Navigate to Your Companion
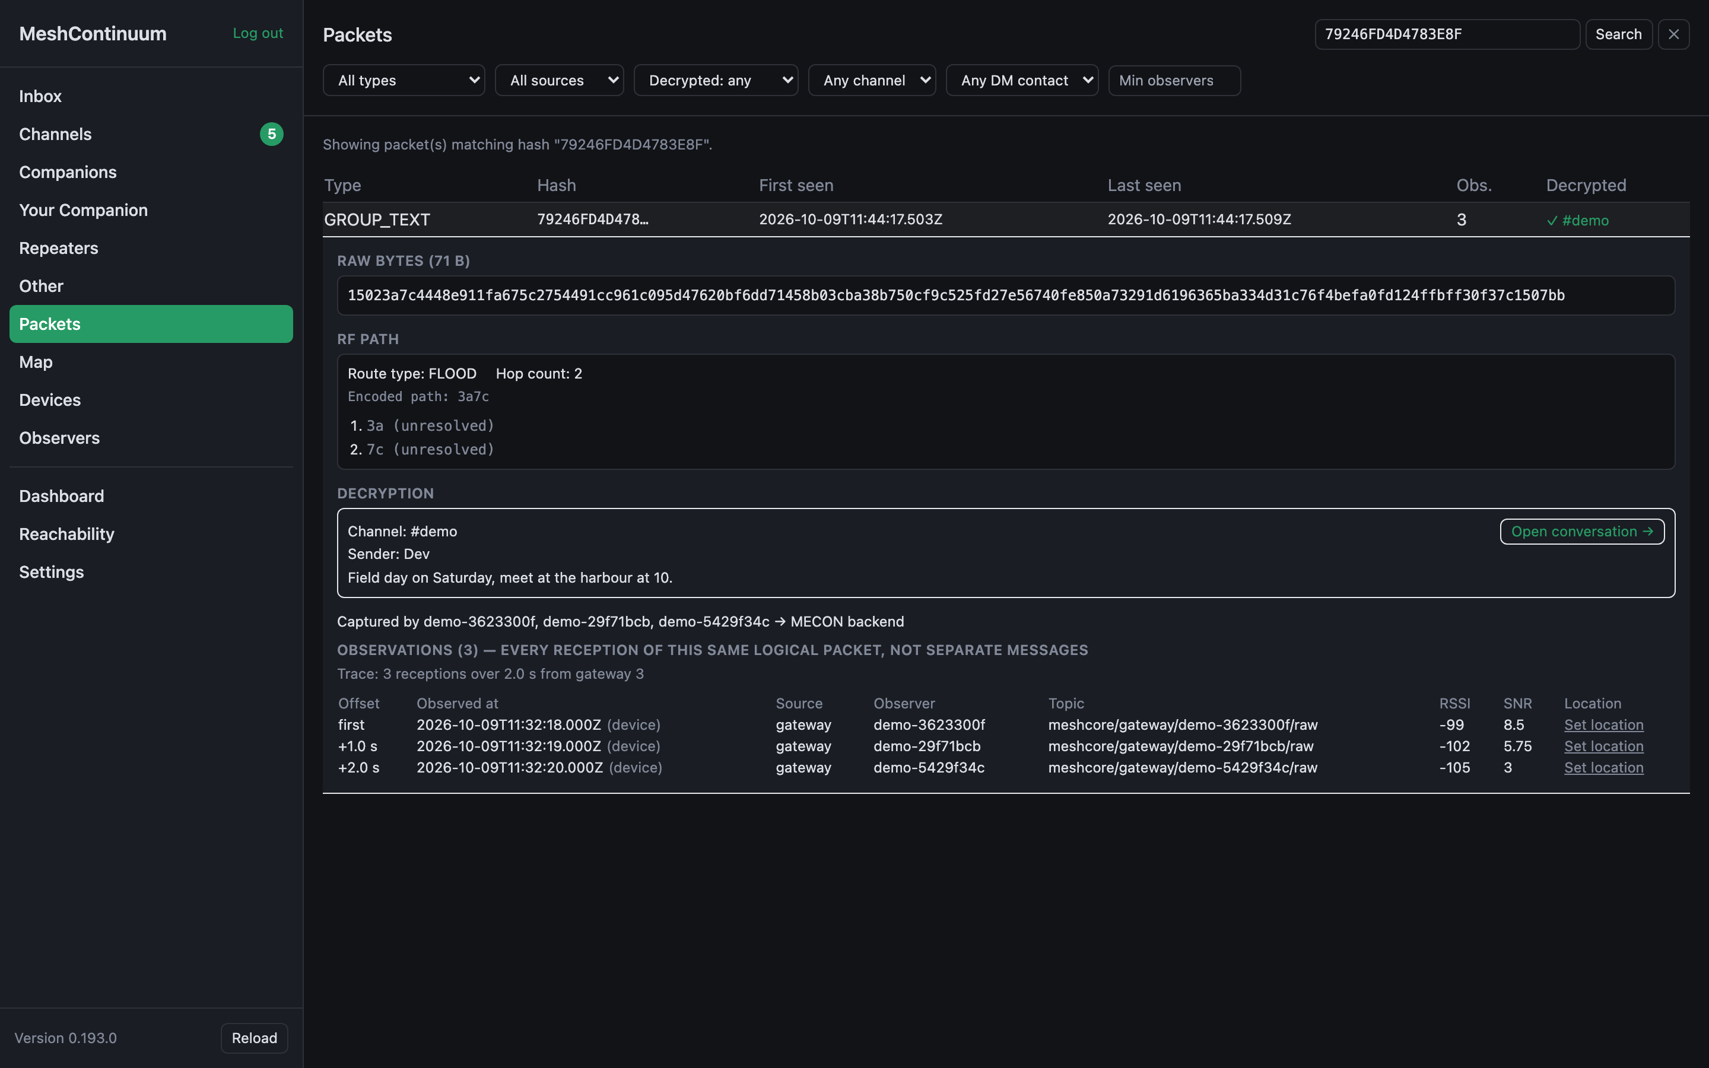1709x1068 pixels. coord(151,211)
